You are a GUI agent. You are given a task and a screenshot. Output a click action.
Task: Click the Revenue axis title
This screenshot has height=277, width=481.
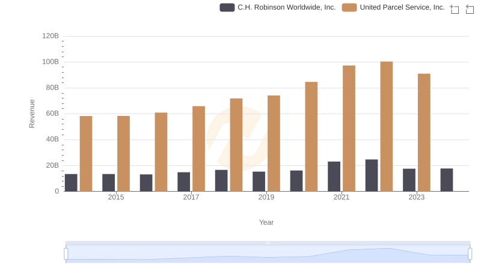(32, 114)
